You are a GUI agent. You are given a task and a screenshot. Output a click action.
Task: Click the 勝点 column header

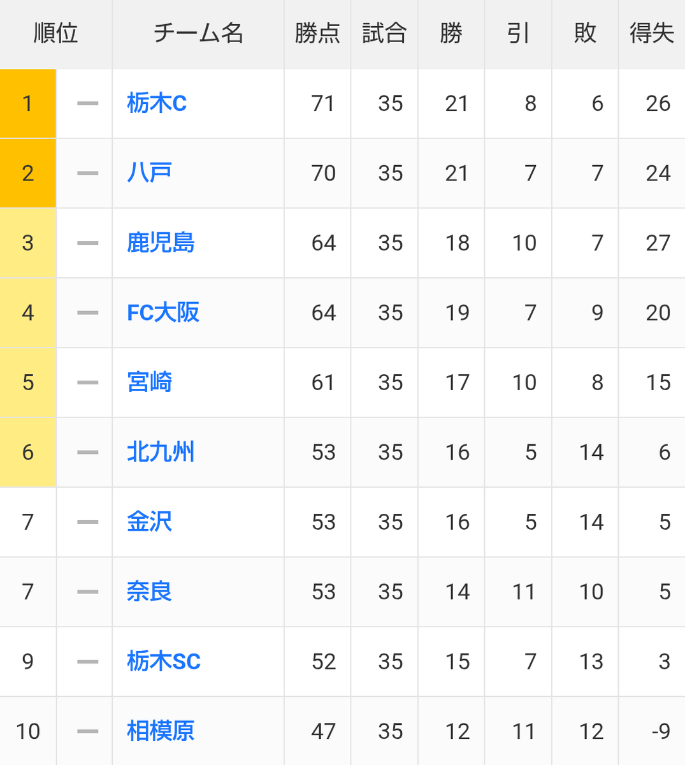317,33
